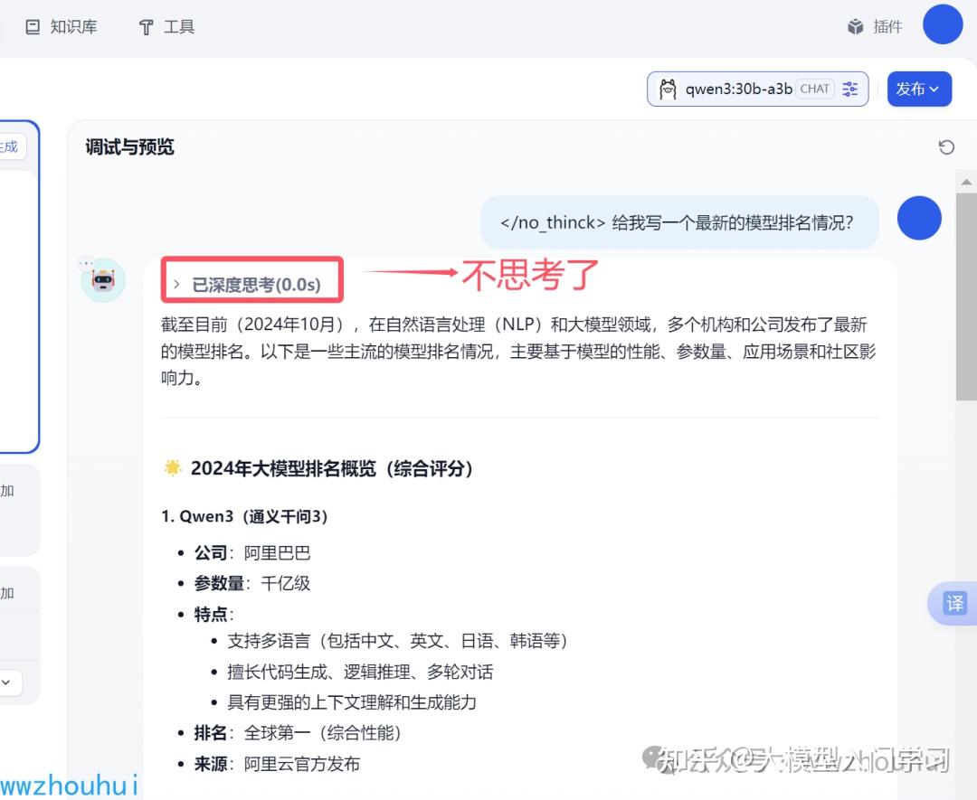
Task: Open the 工具 tools tab
Action: pos(166,27)
